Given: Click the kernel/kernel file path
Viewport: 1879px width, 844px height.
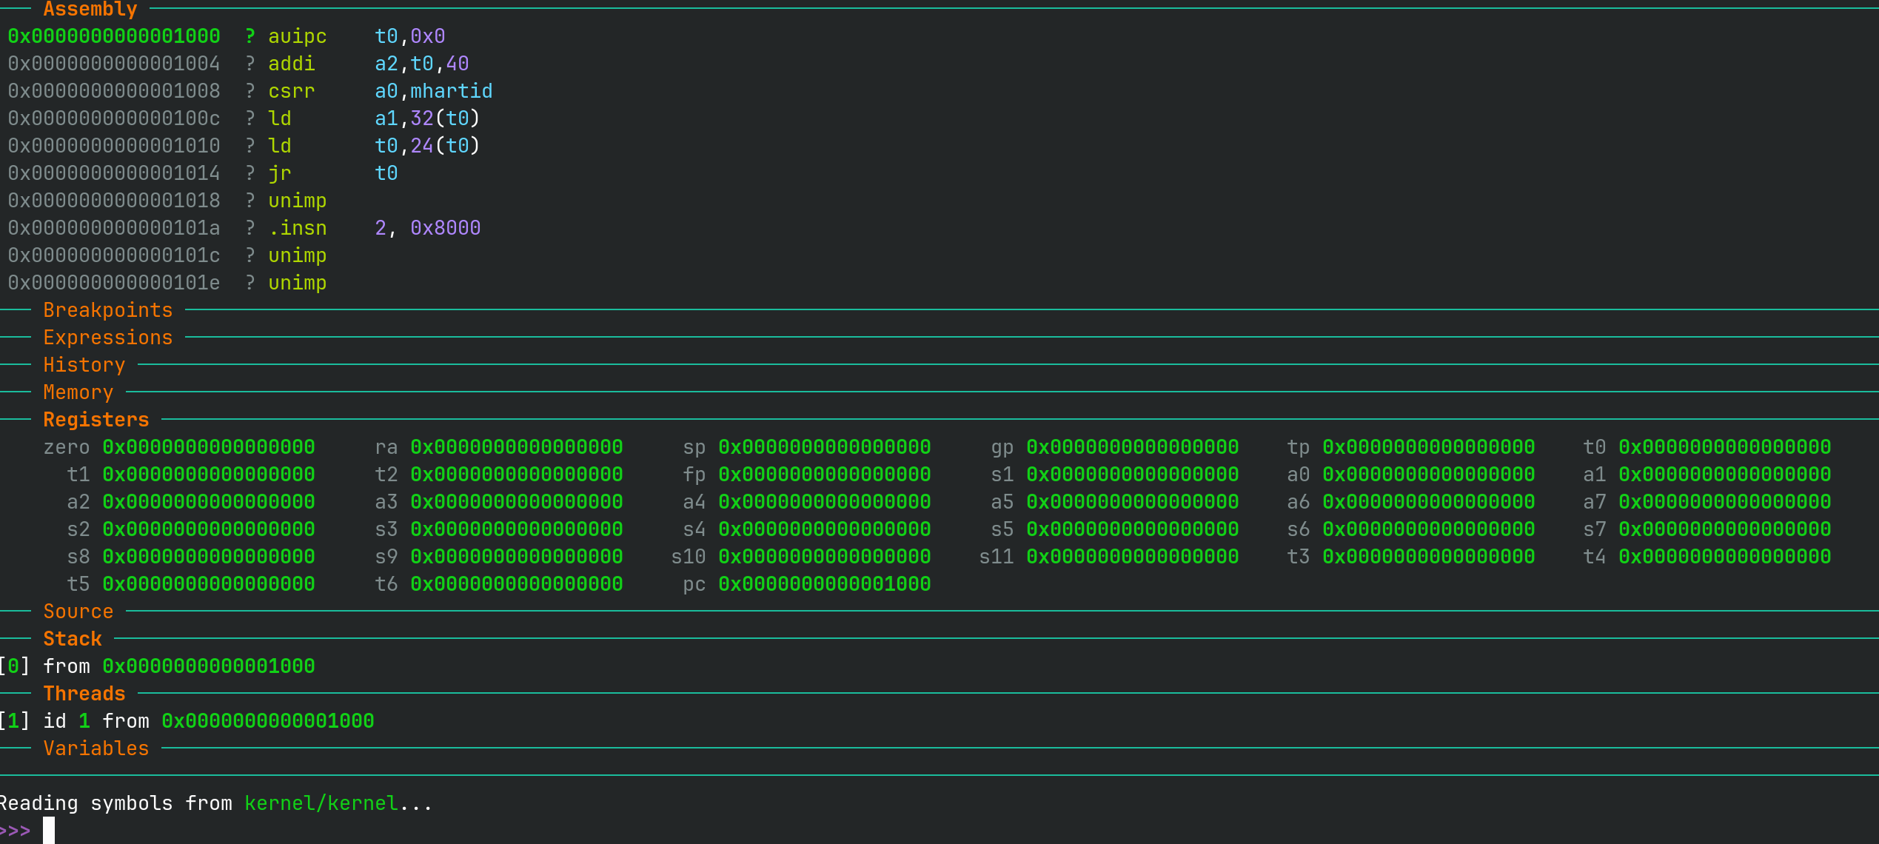Looking at the screenshot, I should click(321, 803).
